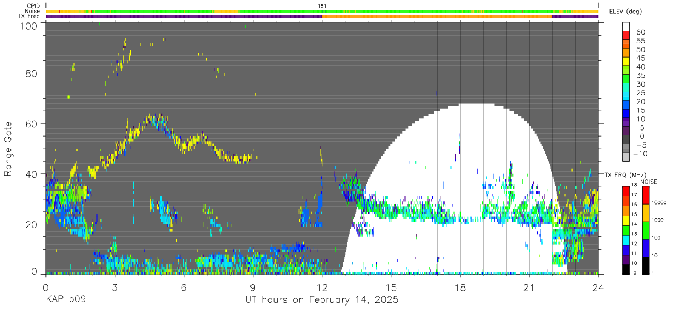Pick the light gray bottom swatch of ELEV colorbar
This screenshot has width=673, height=311.
(626, 157)
